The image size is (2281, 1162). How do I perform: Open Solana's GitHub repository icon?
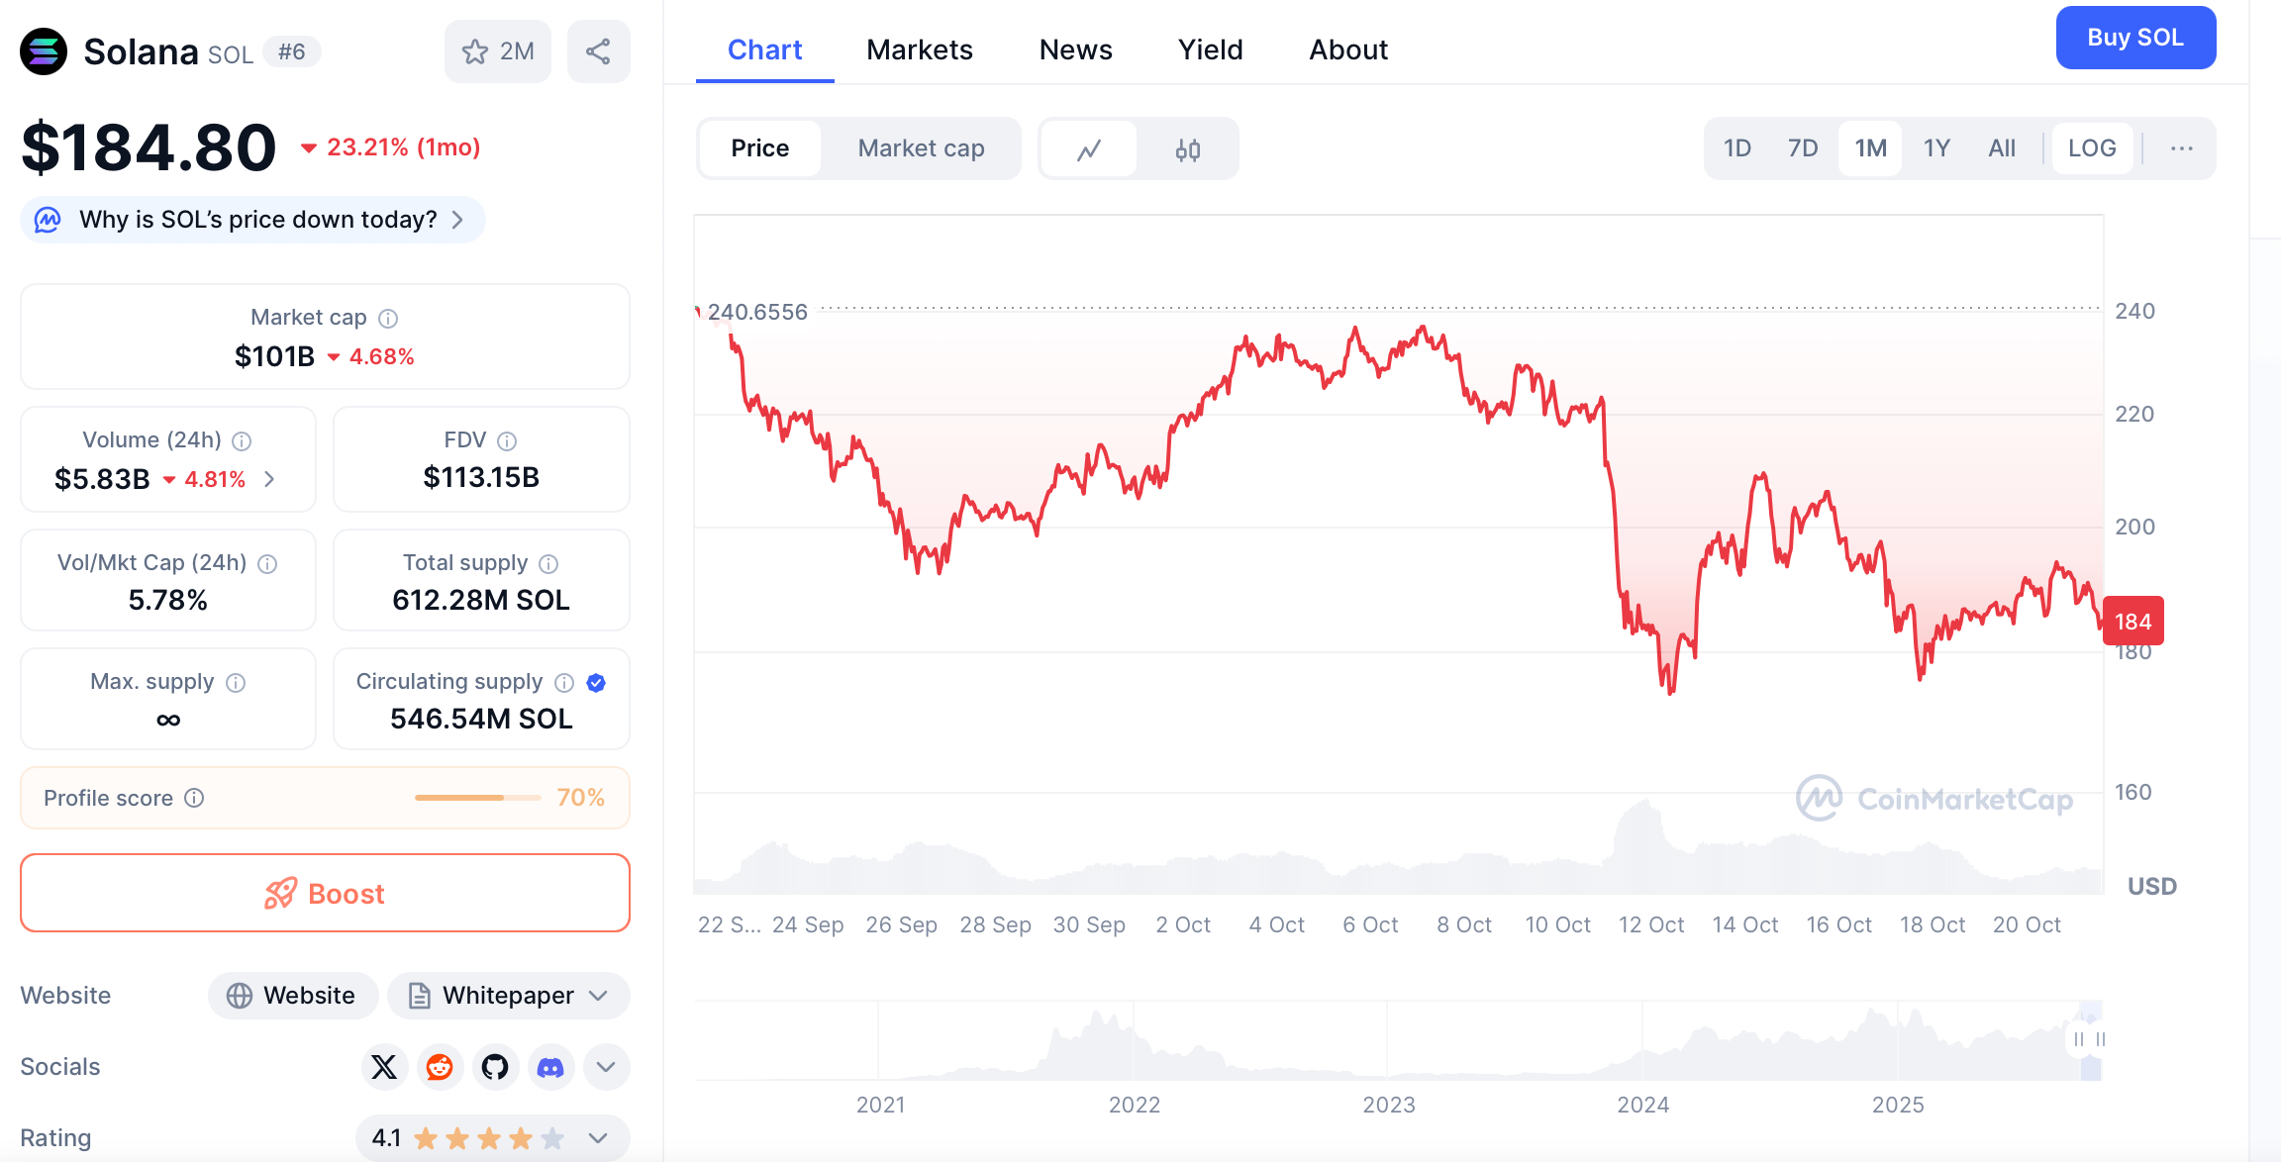pyautogui.click(x=495, y=1067)
